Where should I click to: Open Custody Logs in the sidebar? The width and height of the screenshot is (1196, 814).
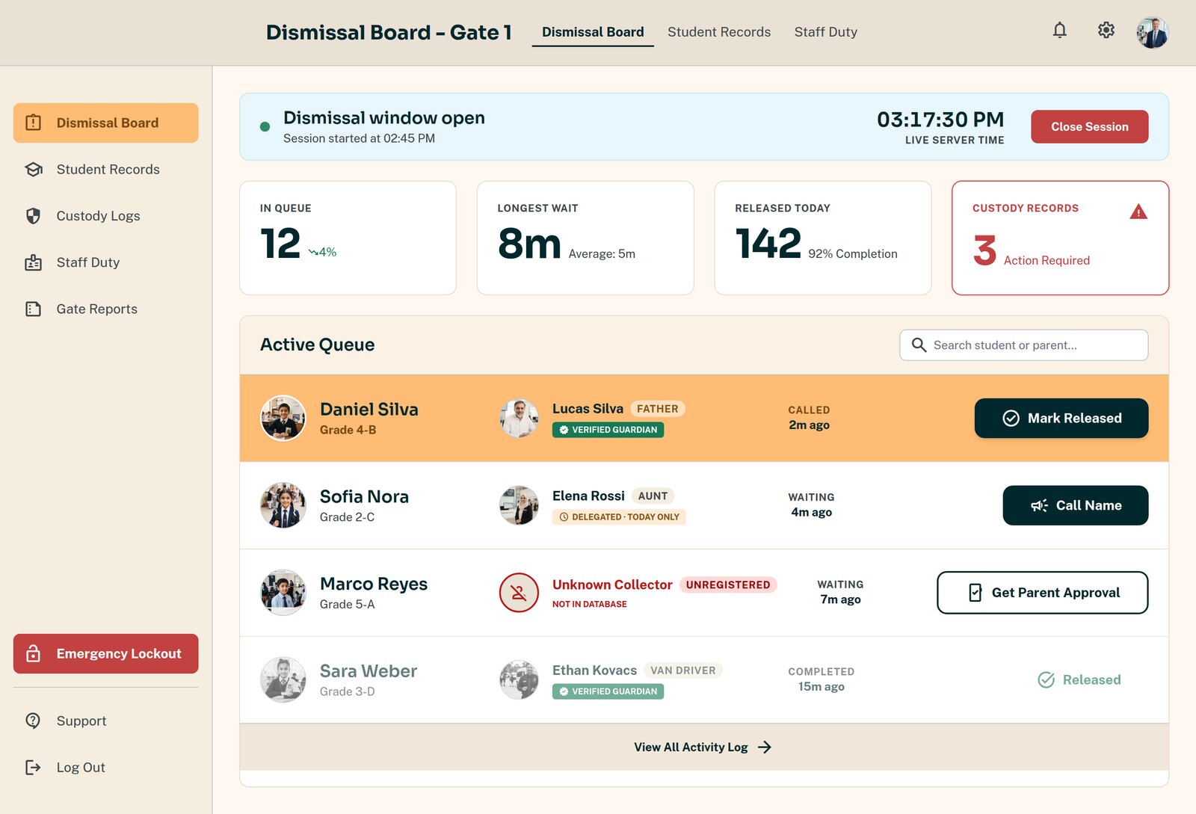(x=105, y=216)
